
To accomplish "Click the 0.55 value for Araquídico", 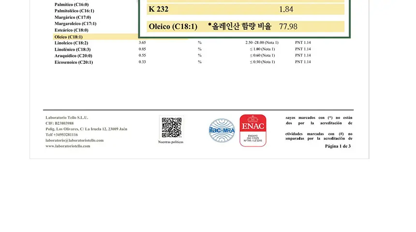I will [142, 56].
